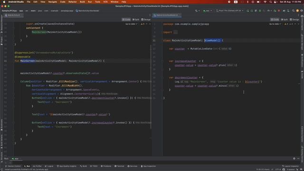Select Split view mode in left editor

click(136, 19)
